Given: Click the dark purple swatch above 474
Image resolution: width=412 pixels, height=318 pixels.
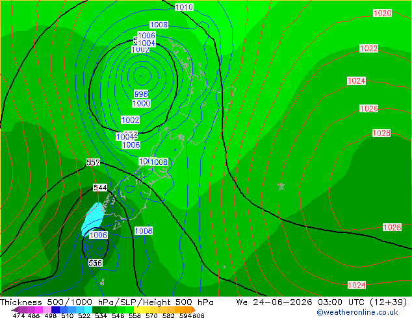Looking at the screenshot, I should [22, 310].
